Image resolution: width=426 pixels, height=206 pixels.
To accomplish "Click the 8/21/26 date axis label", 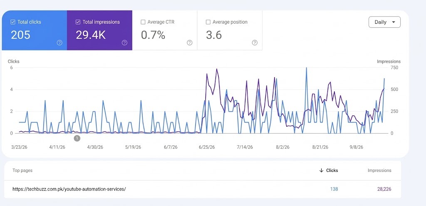I will click(x=320, y=147).
